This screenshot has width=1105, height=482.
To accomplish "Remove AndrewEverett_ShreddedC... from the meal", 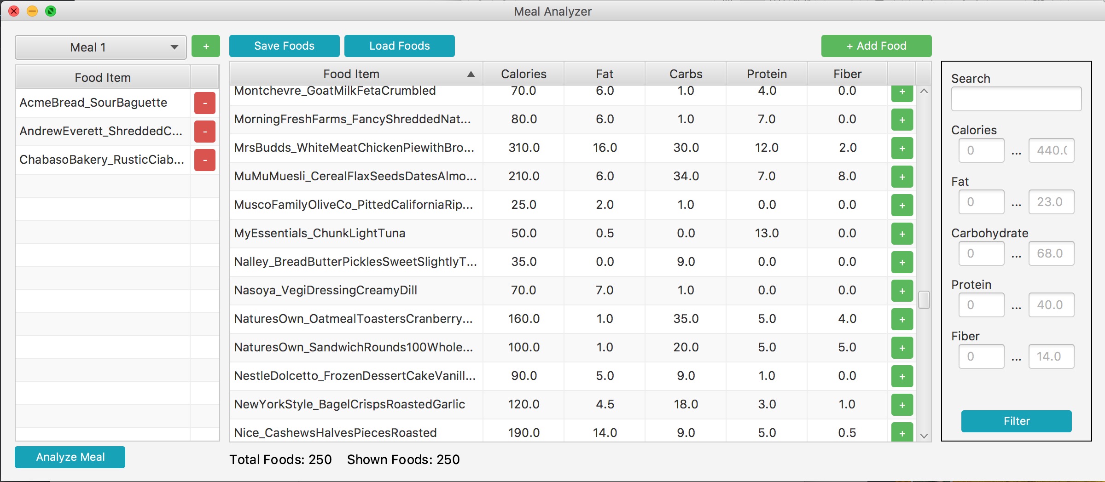I will tap(205, 132).
